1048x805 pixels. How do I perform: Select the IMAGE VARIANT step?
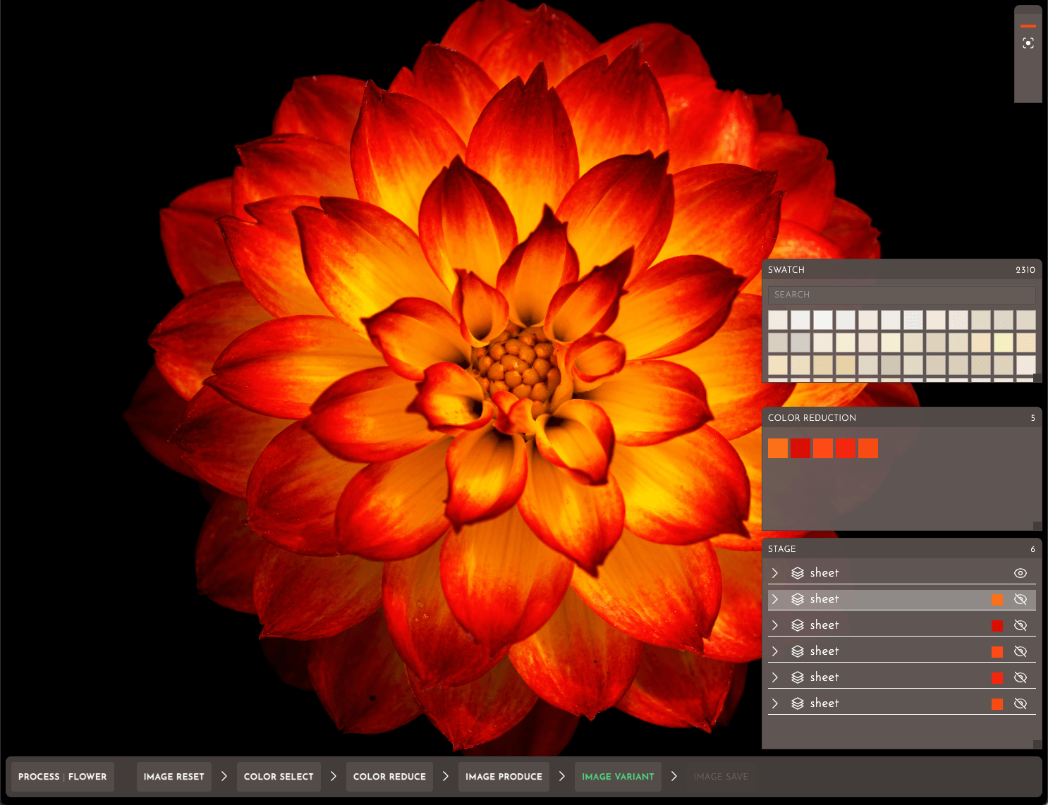(x=618, y=777)
